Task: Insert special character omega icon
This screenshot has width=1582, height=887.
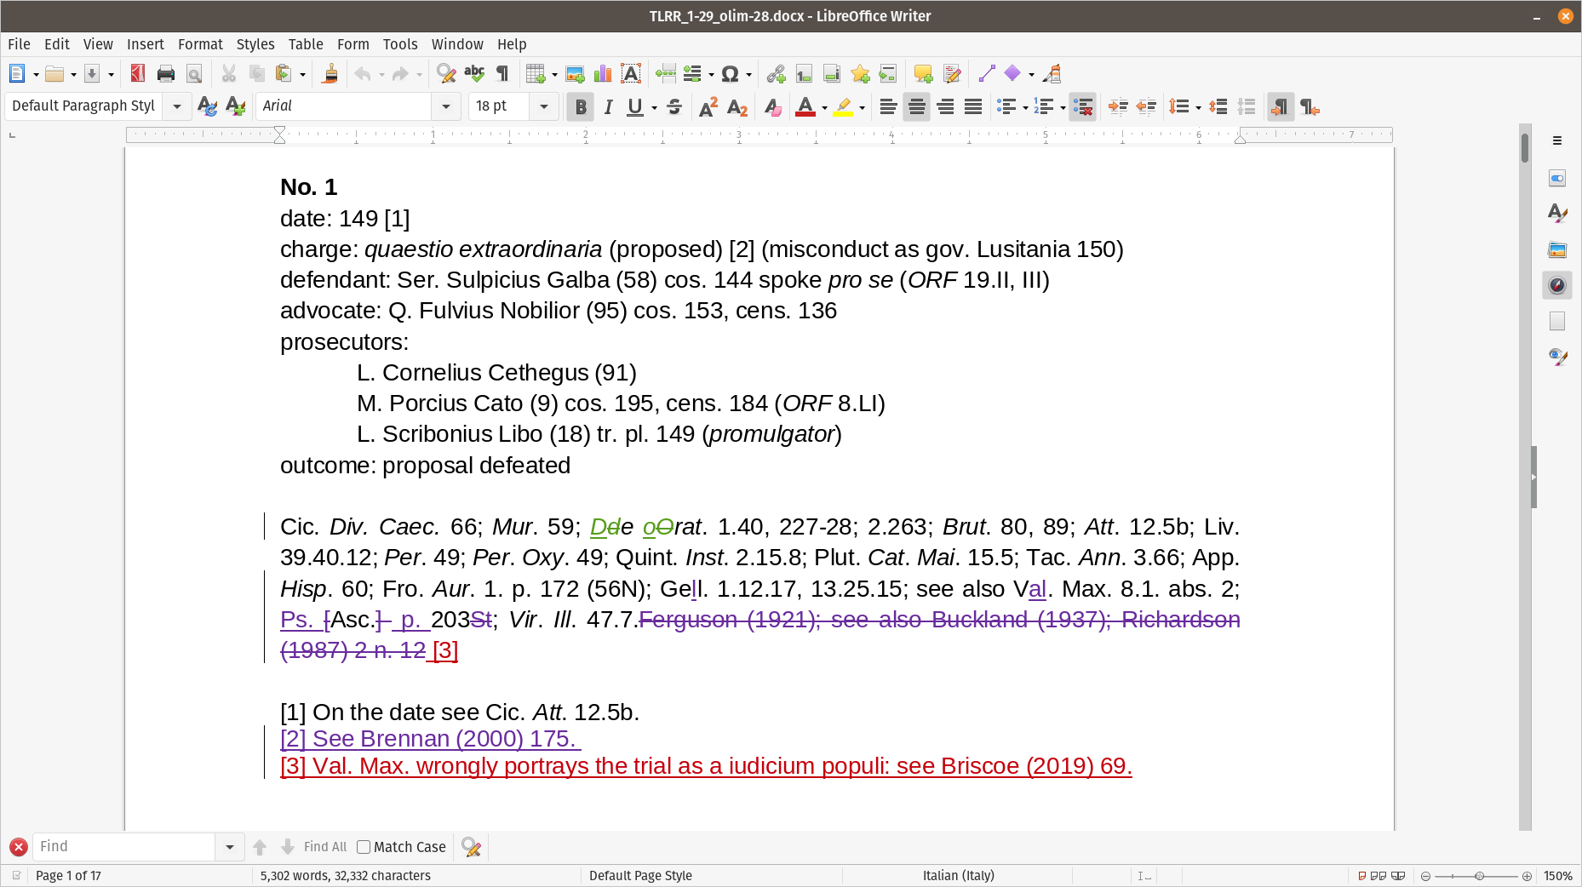Action: click(730, 74)
